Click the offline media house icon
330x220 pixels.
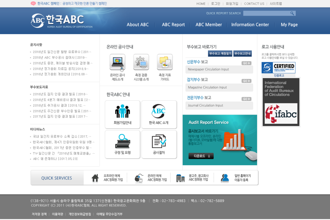[x=95, y=178]
